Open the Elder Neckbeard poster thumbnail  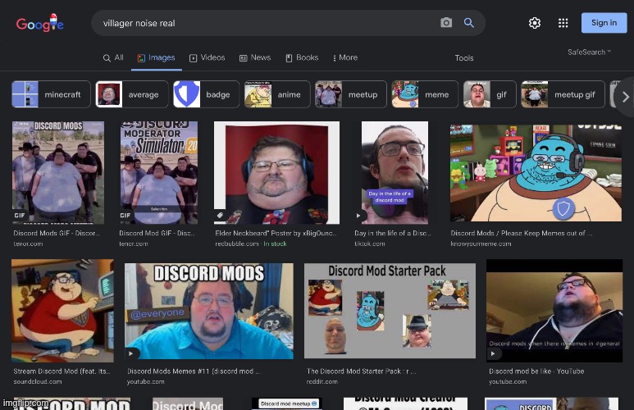tap(276, 173)
